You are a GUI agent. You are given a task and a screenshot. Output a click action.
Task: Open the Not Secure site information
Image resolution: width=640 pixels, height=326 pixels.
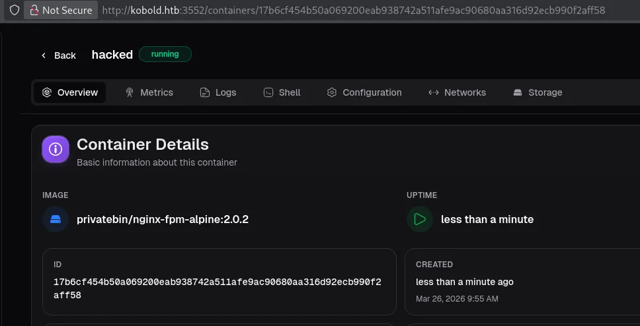(x=60, y=11)
